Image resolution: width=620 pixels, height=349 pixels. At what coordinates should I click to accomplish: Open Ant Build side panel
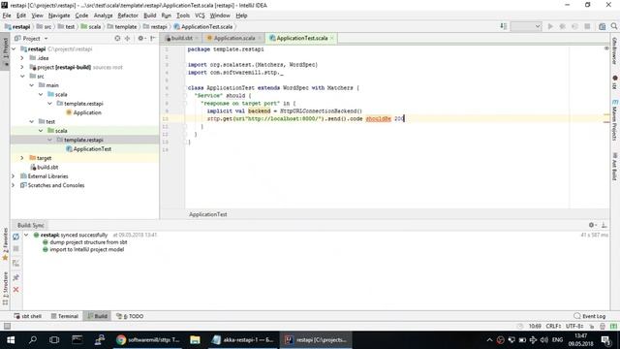pos(614,166)
